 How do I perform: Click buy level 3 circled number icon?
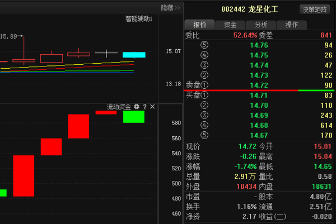tap(204, 115)
